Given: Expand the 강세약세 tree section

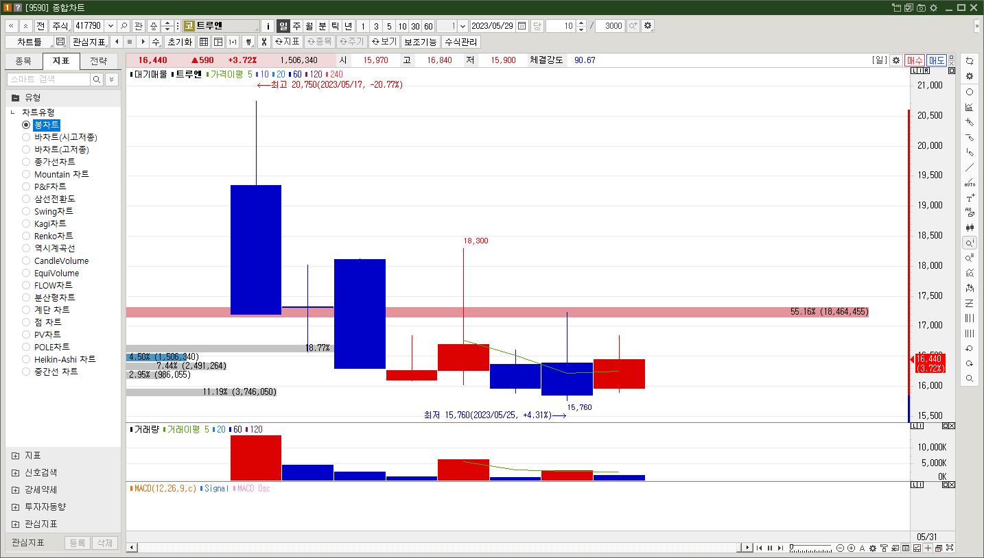Looking at the screenshot, I should (x=15, y=489).
